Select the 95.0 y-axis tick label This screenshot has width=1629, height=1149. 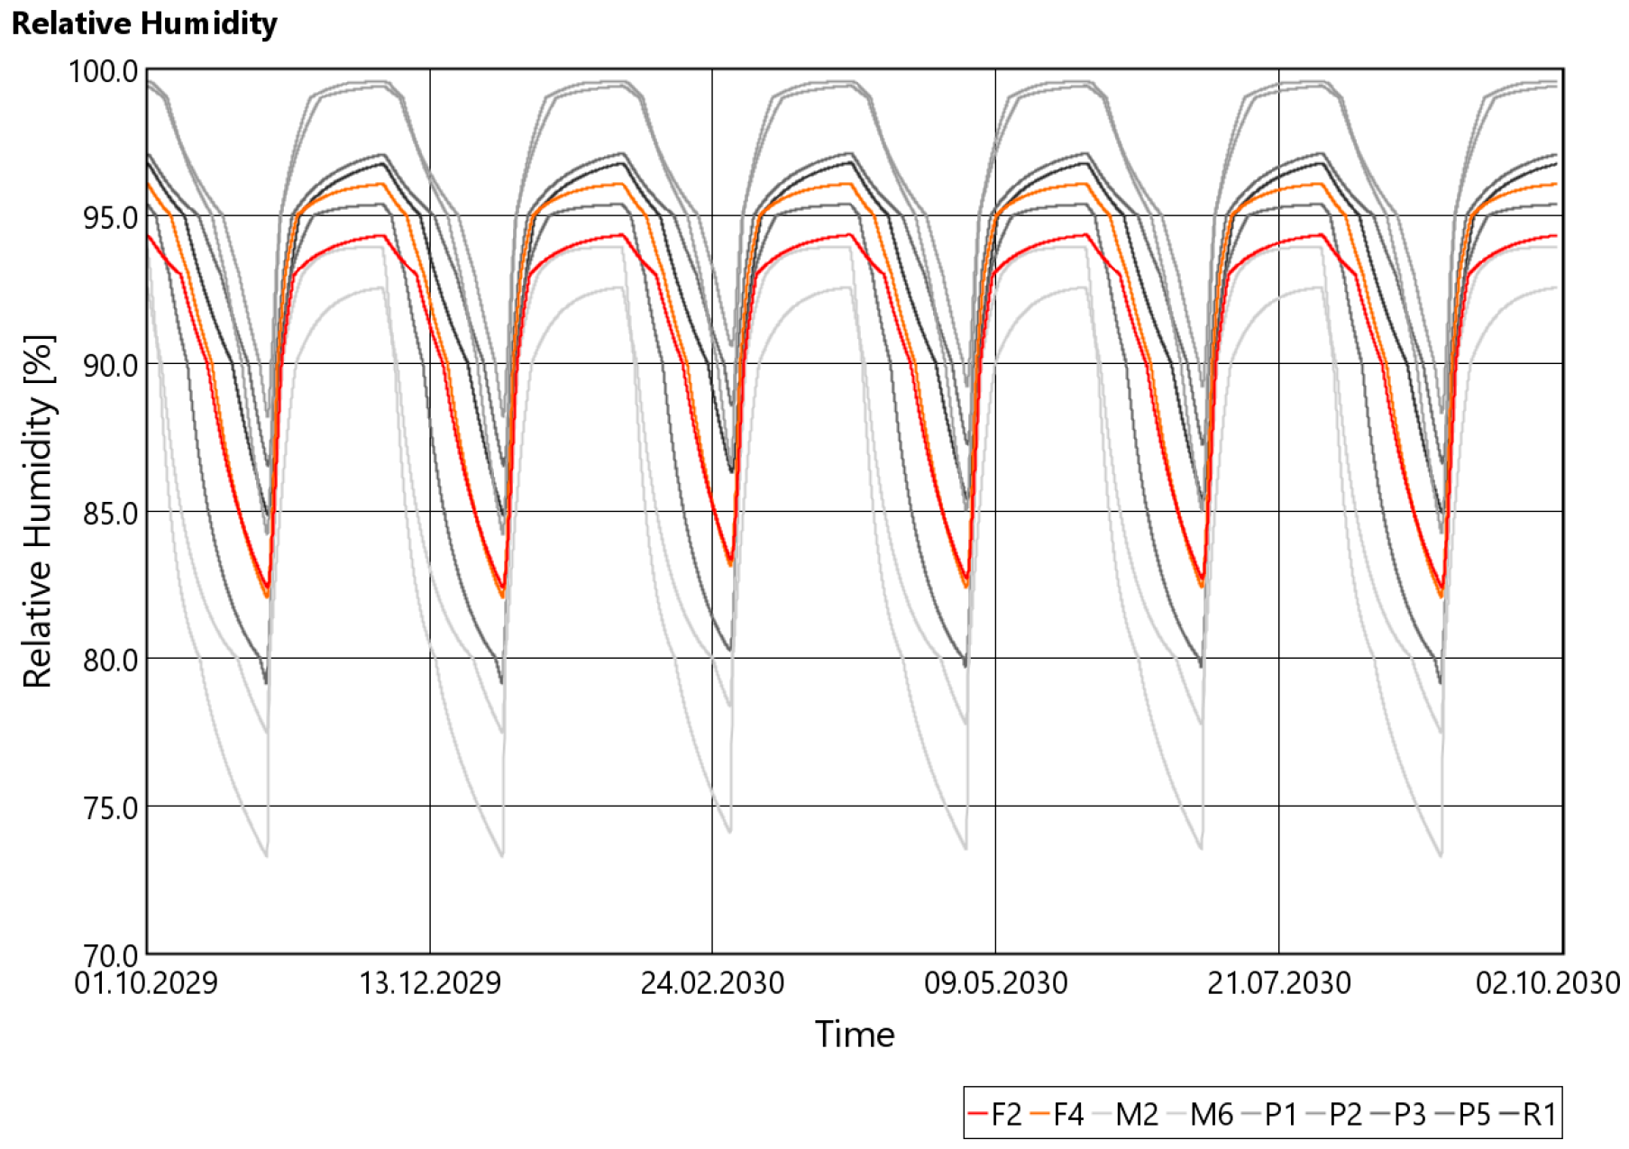click(x=110, y=218)
